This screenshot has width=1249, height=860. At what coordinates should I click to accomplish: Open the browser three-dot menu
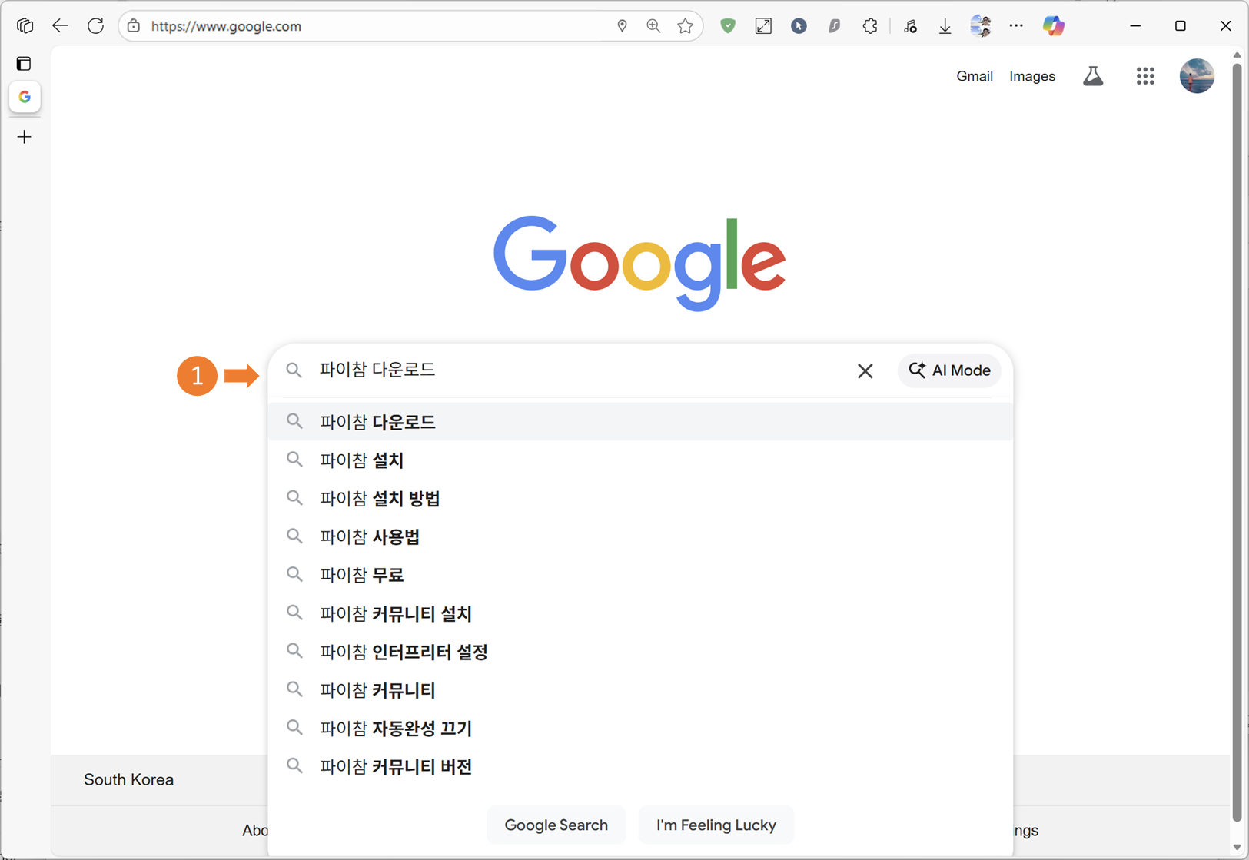pyautogui.click(x=1016, y=26)
